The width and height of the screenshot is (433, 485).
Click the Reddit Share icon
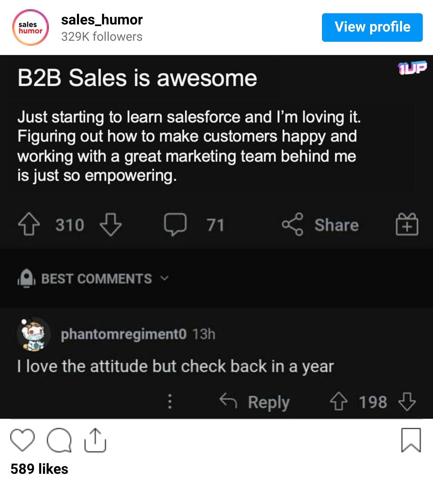[x=293, y=224]
